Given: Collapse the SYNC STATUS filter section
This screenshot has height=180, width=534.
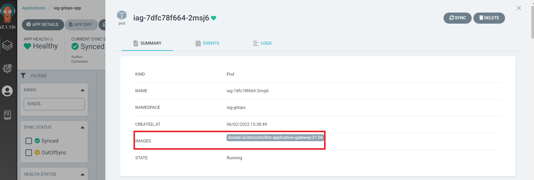Looking at the screenshot, I should click(83, 127).
